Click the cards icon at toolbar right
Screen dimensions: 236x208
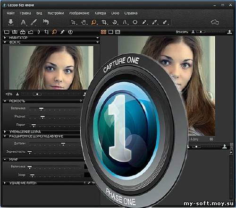tap(215, 22)
